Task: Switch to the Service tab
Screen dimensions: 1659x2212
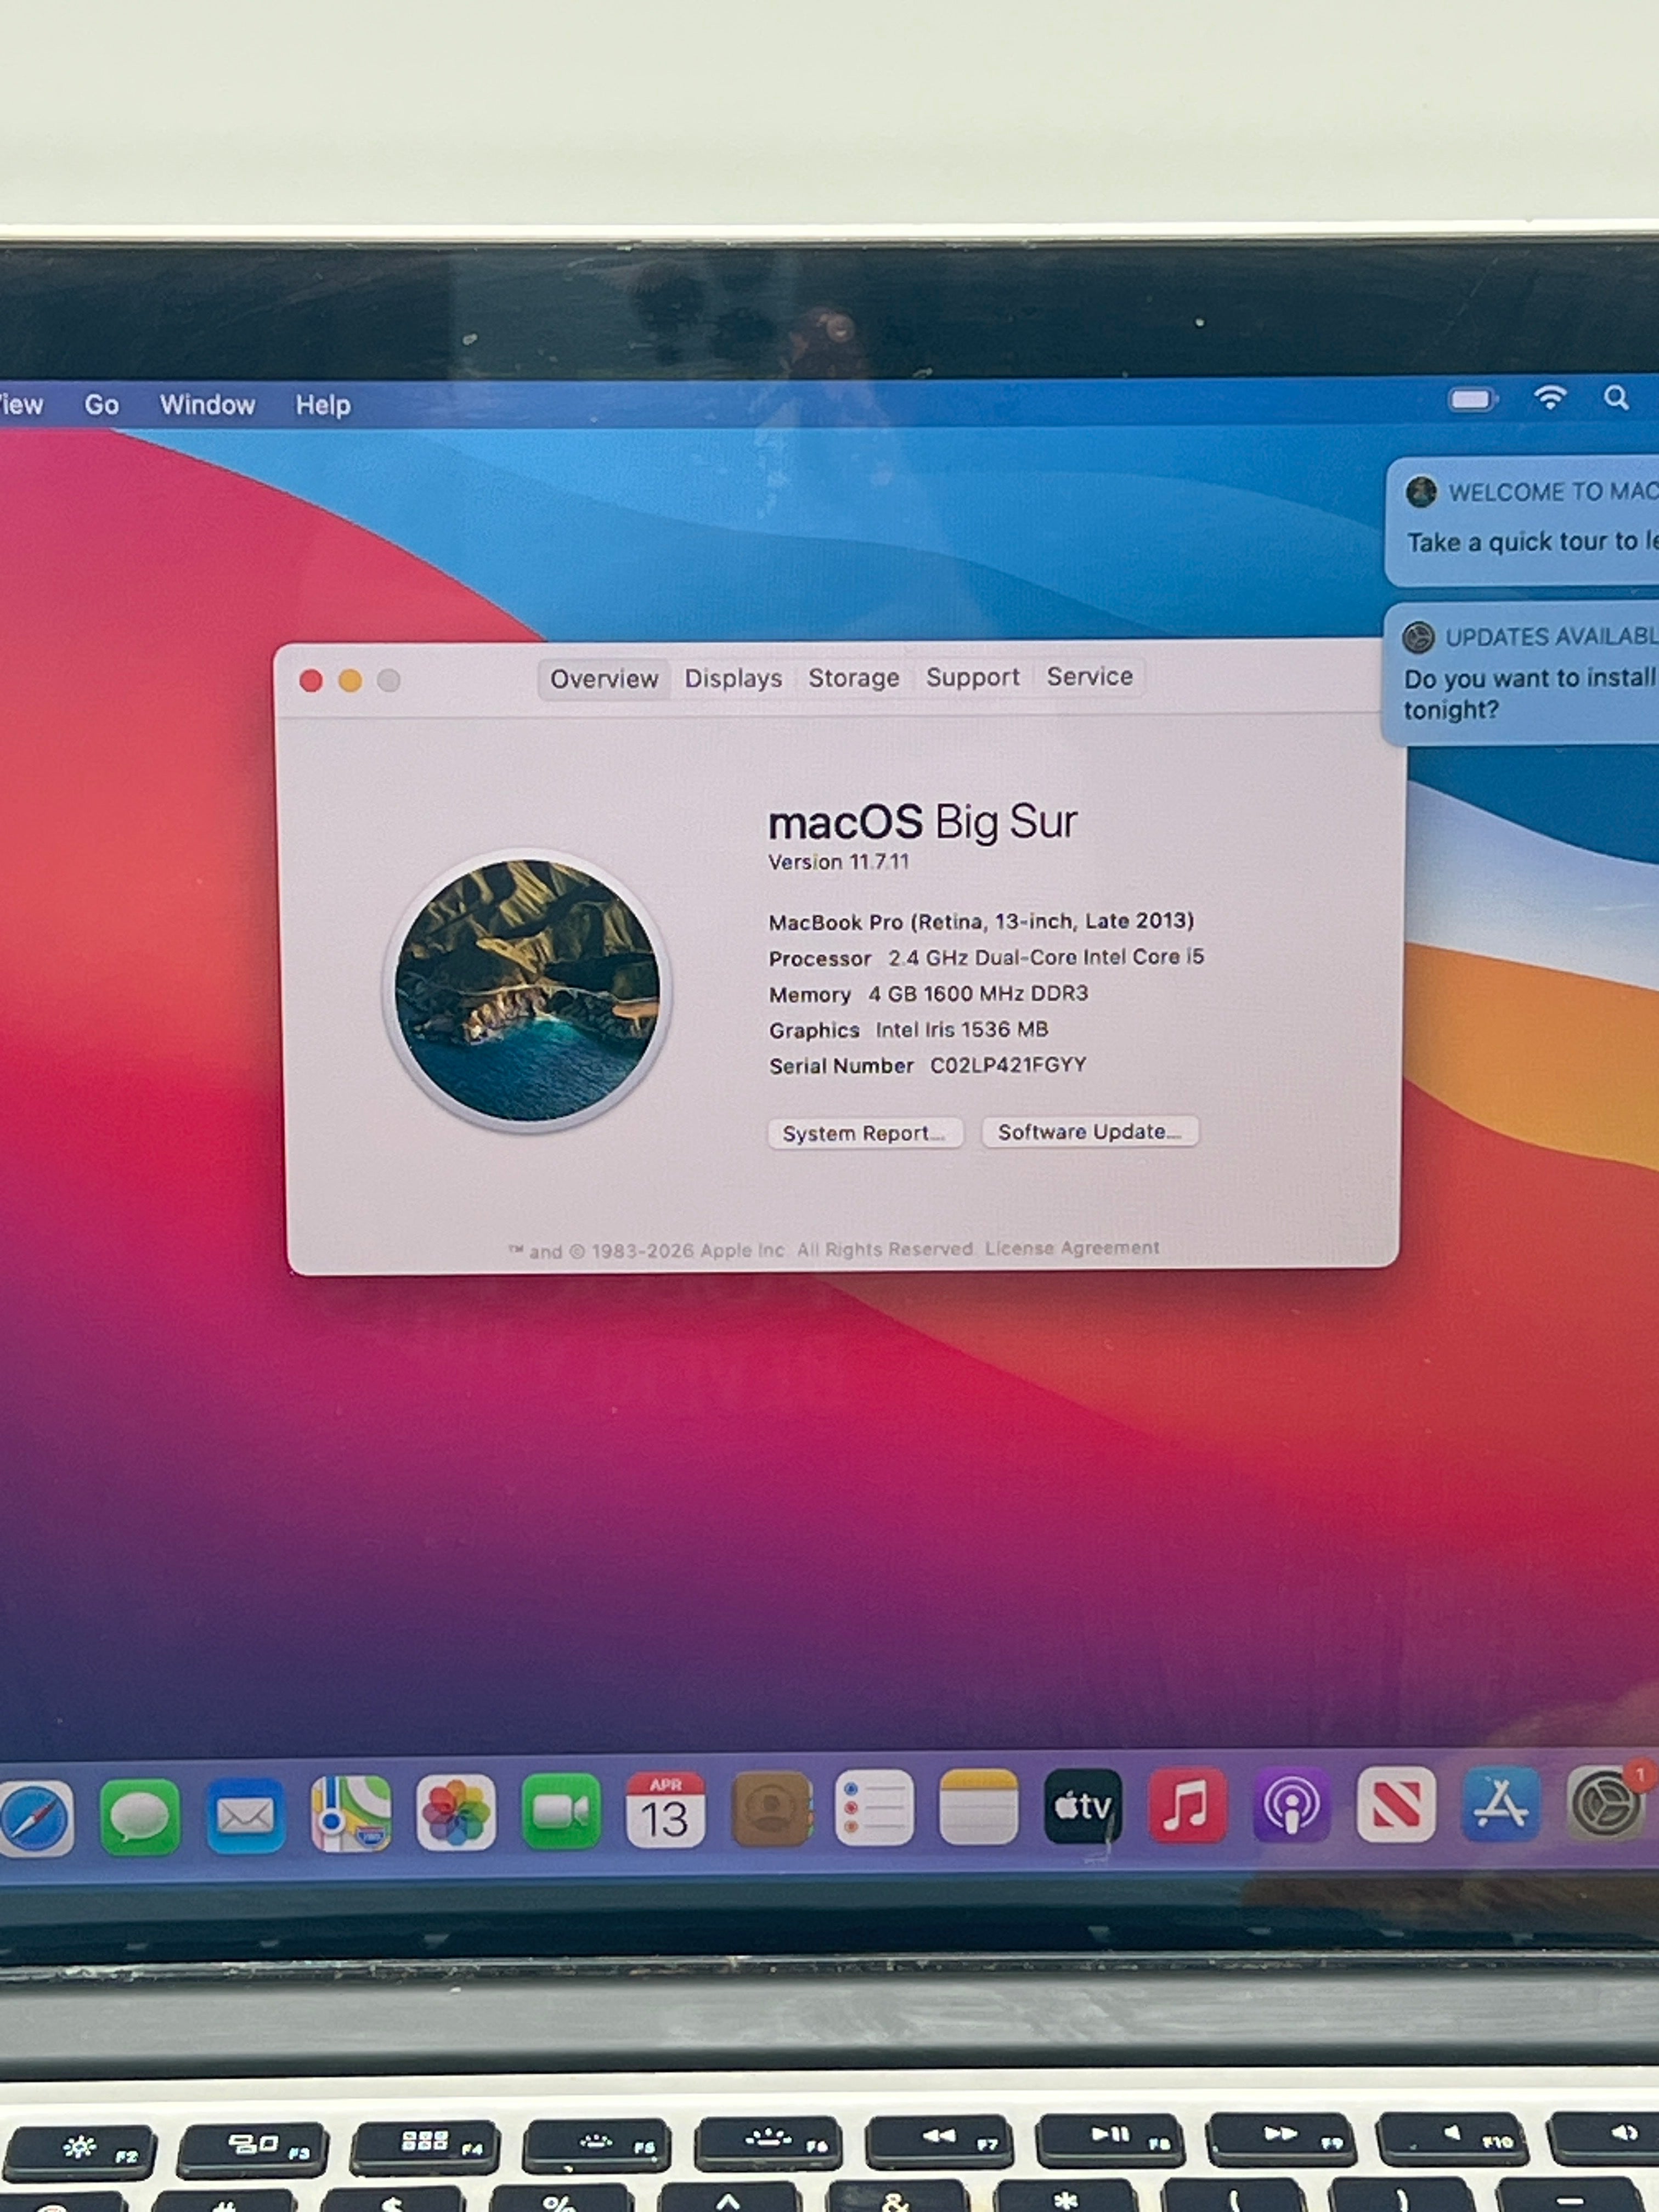Action: [1089, 676]
